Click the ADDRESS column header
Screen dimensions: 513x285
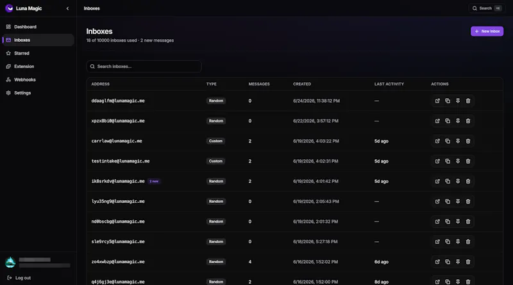coord(101,84)
